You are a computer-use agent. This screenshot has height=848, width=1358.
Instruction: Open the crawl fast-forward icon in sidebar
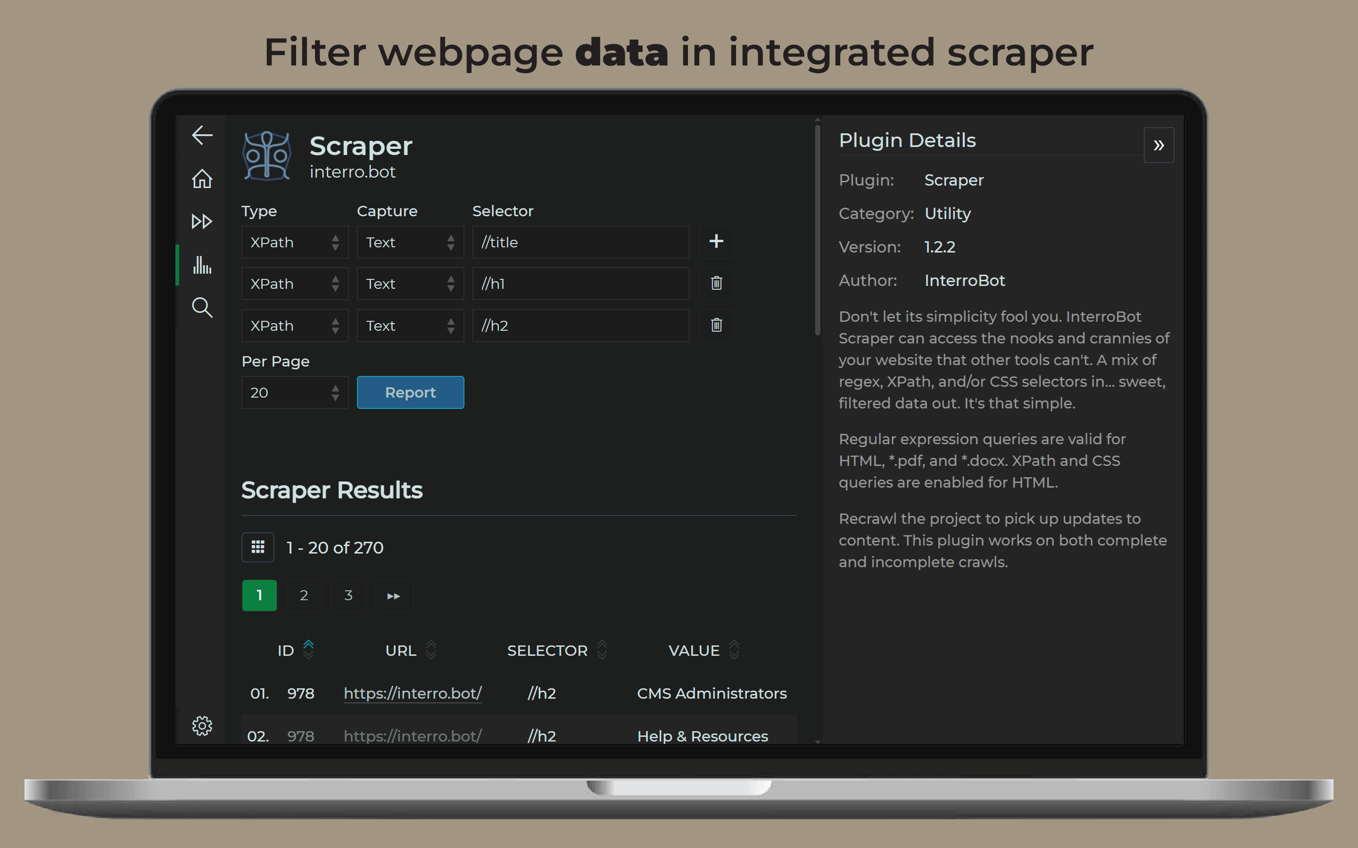point(202,221)
